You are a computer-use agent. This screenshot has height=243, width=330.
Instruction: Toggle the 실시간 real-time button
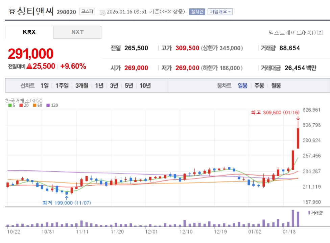click(x=197, y=12)
